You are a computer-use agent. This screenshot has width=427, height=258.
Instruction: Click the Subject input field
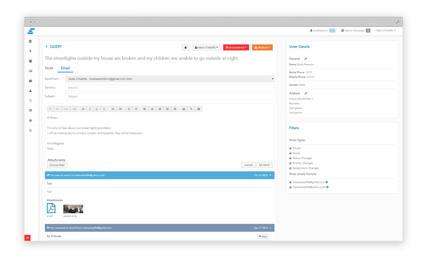tap(170, 96)
